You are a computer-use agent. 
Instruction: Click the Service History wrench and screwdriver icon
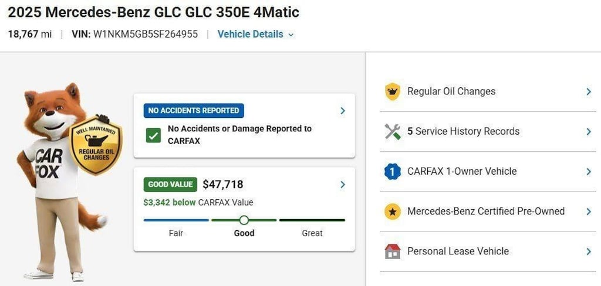[393, 132]
